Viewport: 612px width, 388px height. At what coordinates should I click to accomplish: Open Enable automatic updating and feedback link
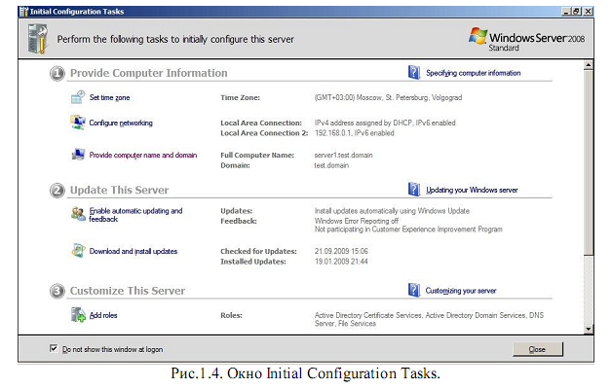pyautogui.click(x=135, y=215)
